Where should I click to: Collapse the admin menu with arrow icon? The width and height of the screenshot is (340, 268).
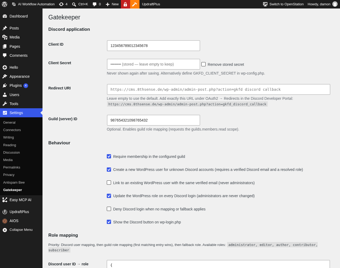5,230
